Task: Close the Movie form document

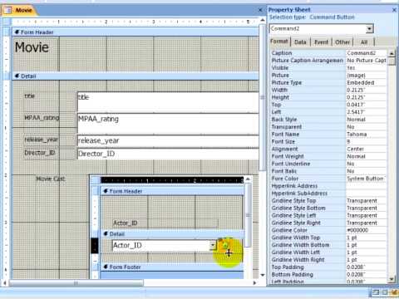Action: pyautogui.click(x=260, y=10)
